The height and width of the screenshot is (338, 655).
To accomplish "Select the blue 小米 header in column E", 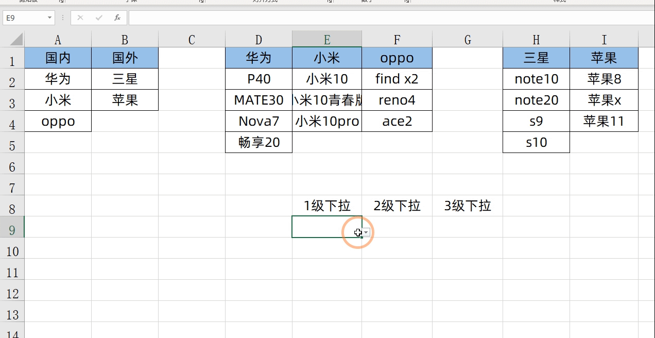I will pos(327,58).
